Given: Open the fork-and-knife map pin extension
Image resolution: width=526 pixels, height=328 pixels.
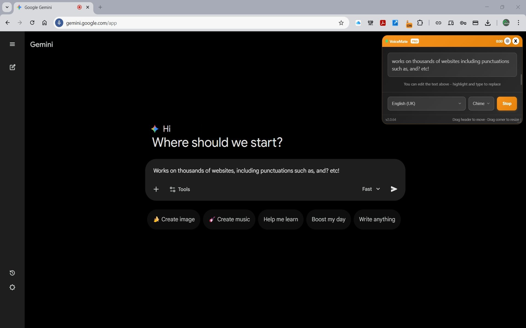Looking at the screenshot, I should pos(371,23).
